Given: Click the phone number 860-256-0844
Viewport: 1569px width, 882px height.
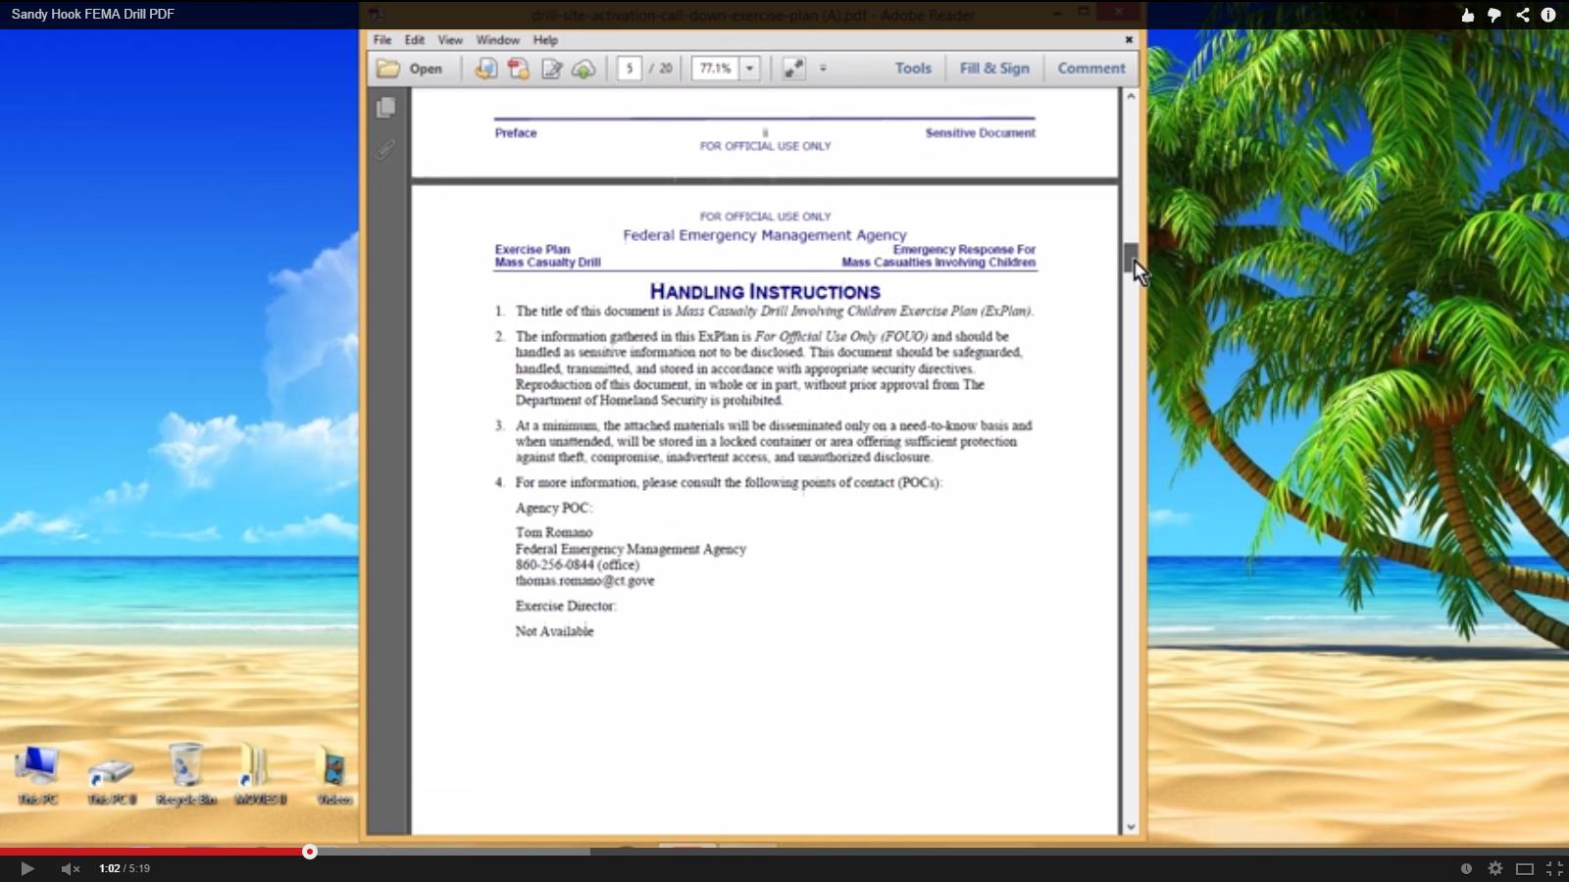Looking at the screenshot, I should [555, 564].
